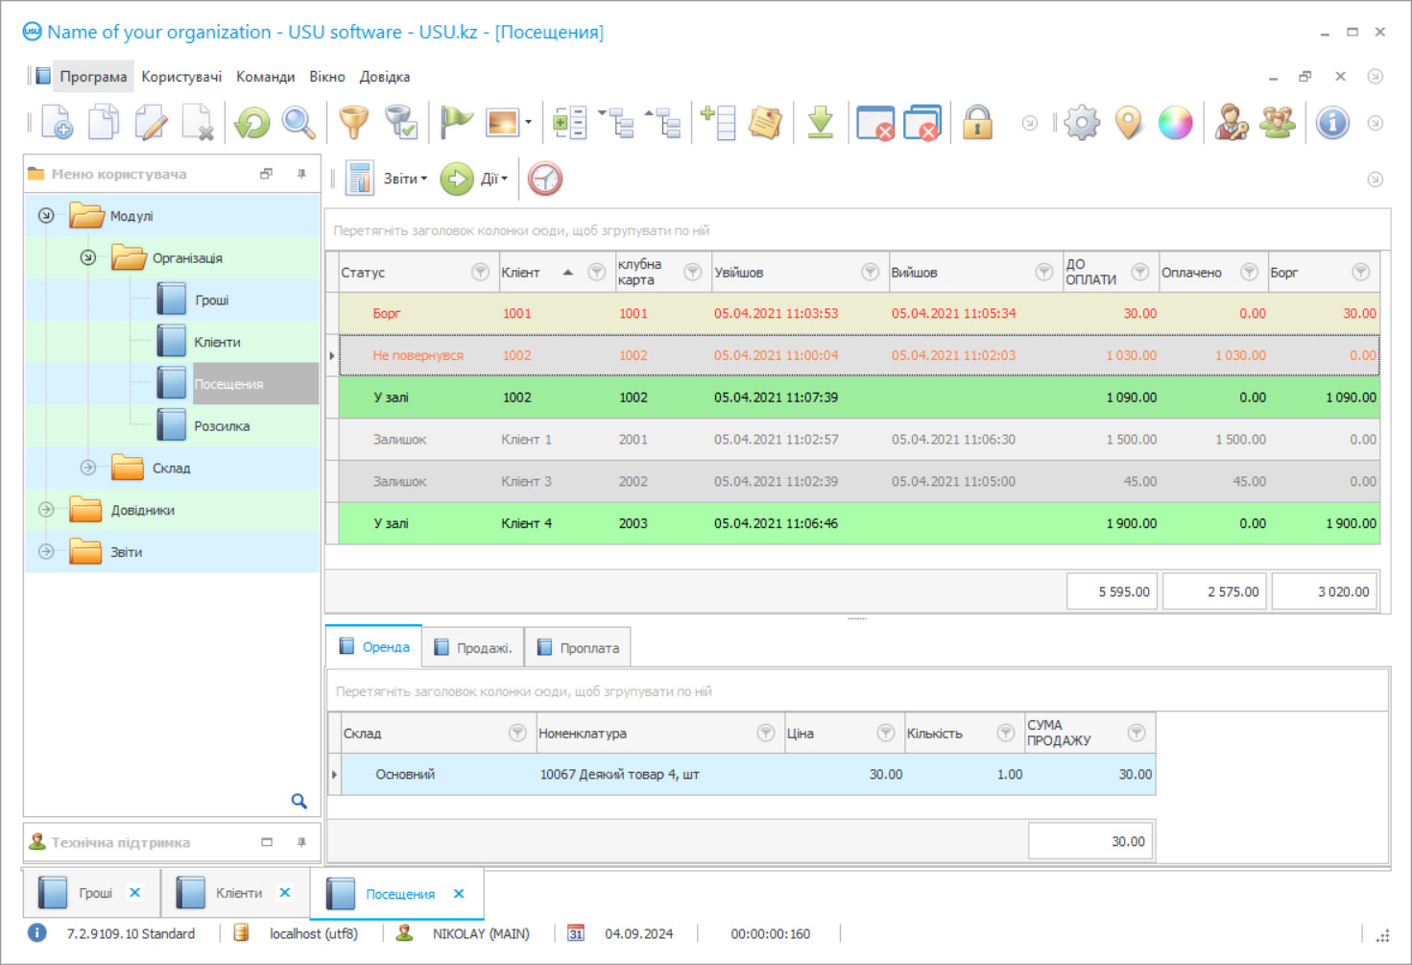Screen dimensions: 1412x965
Task: Toggle filter on Оплачено column header
Action: coord(1249,273)
